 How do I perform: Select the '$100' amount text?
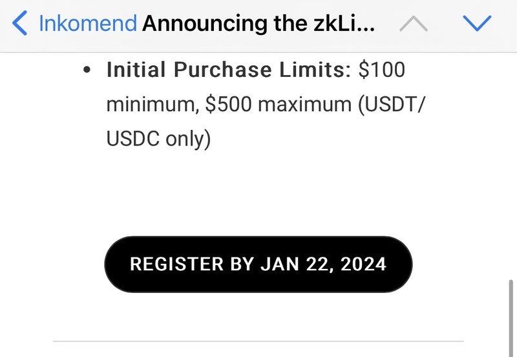pyautogui.click(x=382, y=70)
